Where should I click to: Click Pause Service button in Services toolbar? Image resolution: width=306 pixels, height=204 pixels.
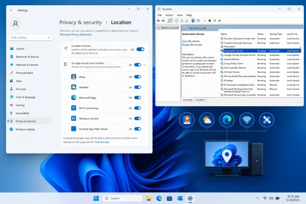tap(215, 21)
